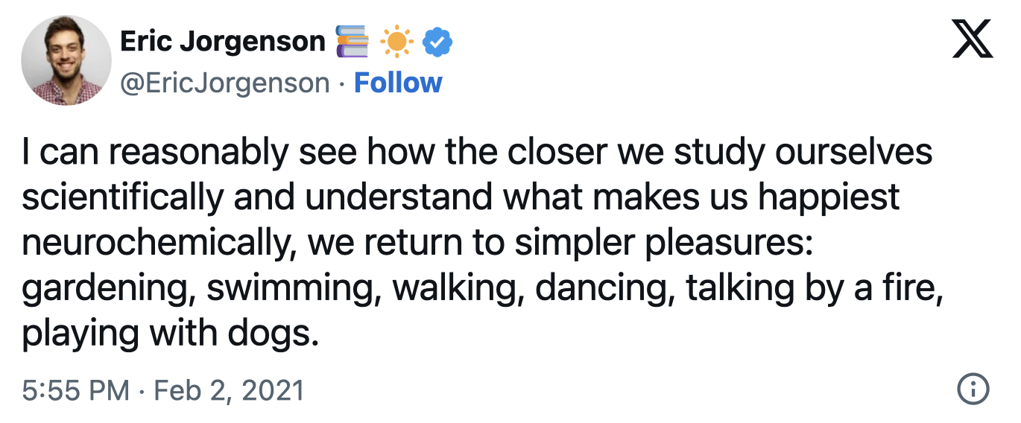Image resolution: width=1021 pixels, height=423 pixels.
Task: Open the X logo link
Action: 973,39
